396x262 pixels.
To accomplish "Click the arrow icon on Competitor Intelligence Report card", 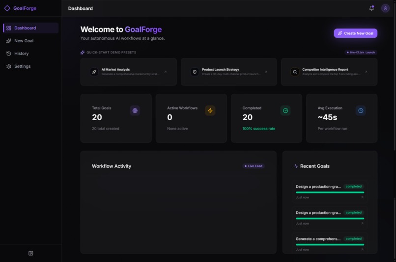I will (366, 72).
